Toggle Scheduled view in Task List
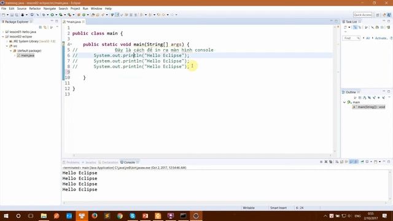The image size is (393, 221). (x=360, y=27)
